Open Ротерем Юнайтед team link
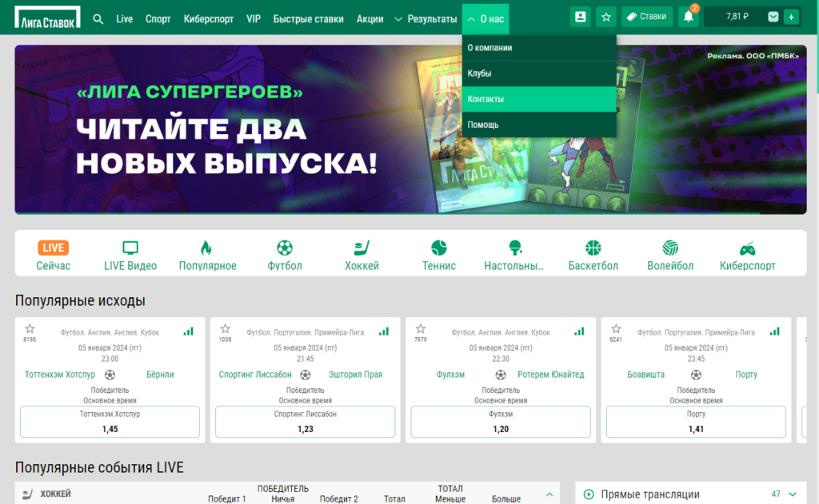Viewport: 819px width, 504px height. (550, 375)
